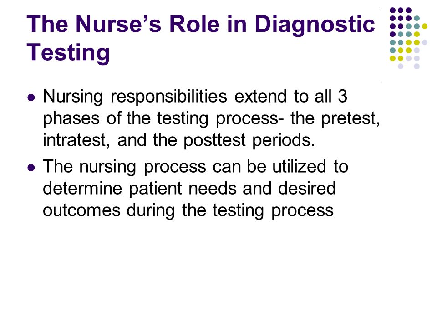
Task: Click the text 'Nursing responsibilities extend to all 3'
Action: (x=195, y=97)
